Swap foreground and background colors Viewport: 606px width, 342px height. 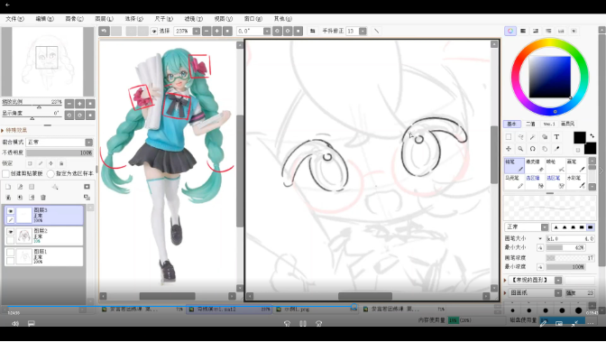592,135
